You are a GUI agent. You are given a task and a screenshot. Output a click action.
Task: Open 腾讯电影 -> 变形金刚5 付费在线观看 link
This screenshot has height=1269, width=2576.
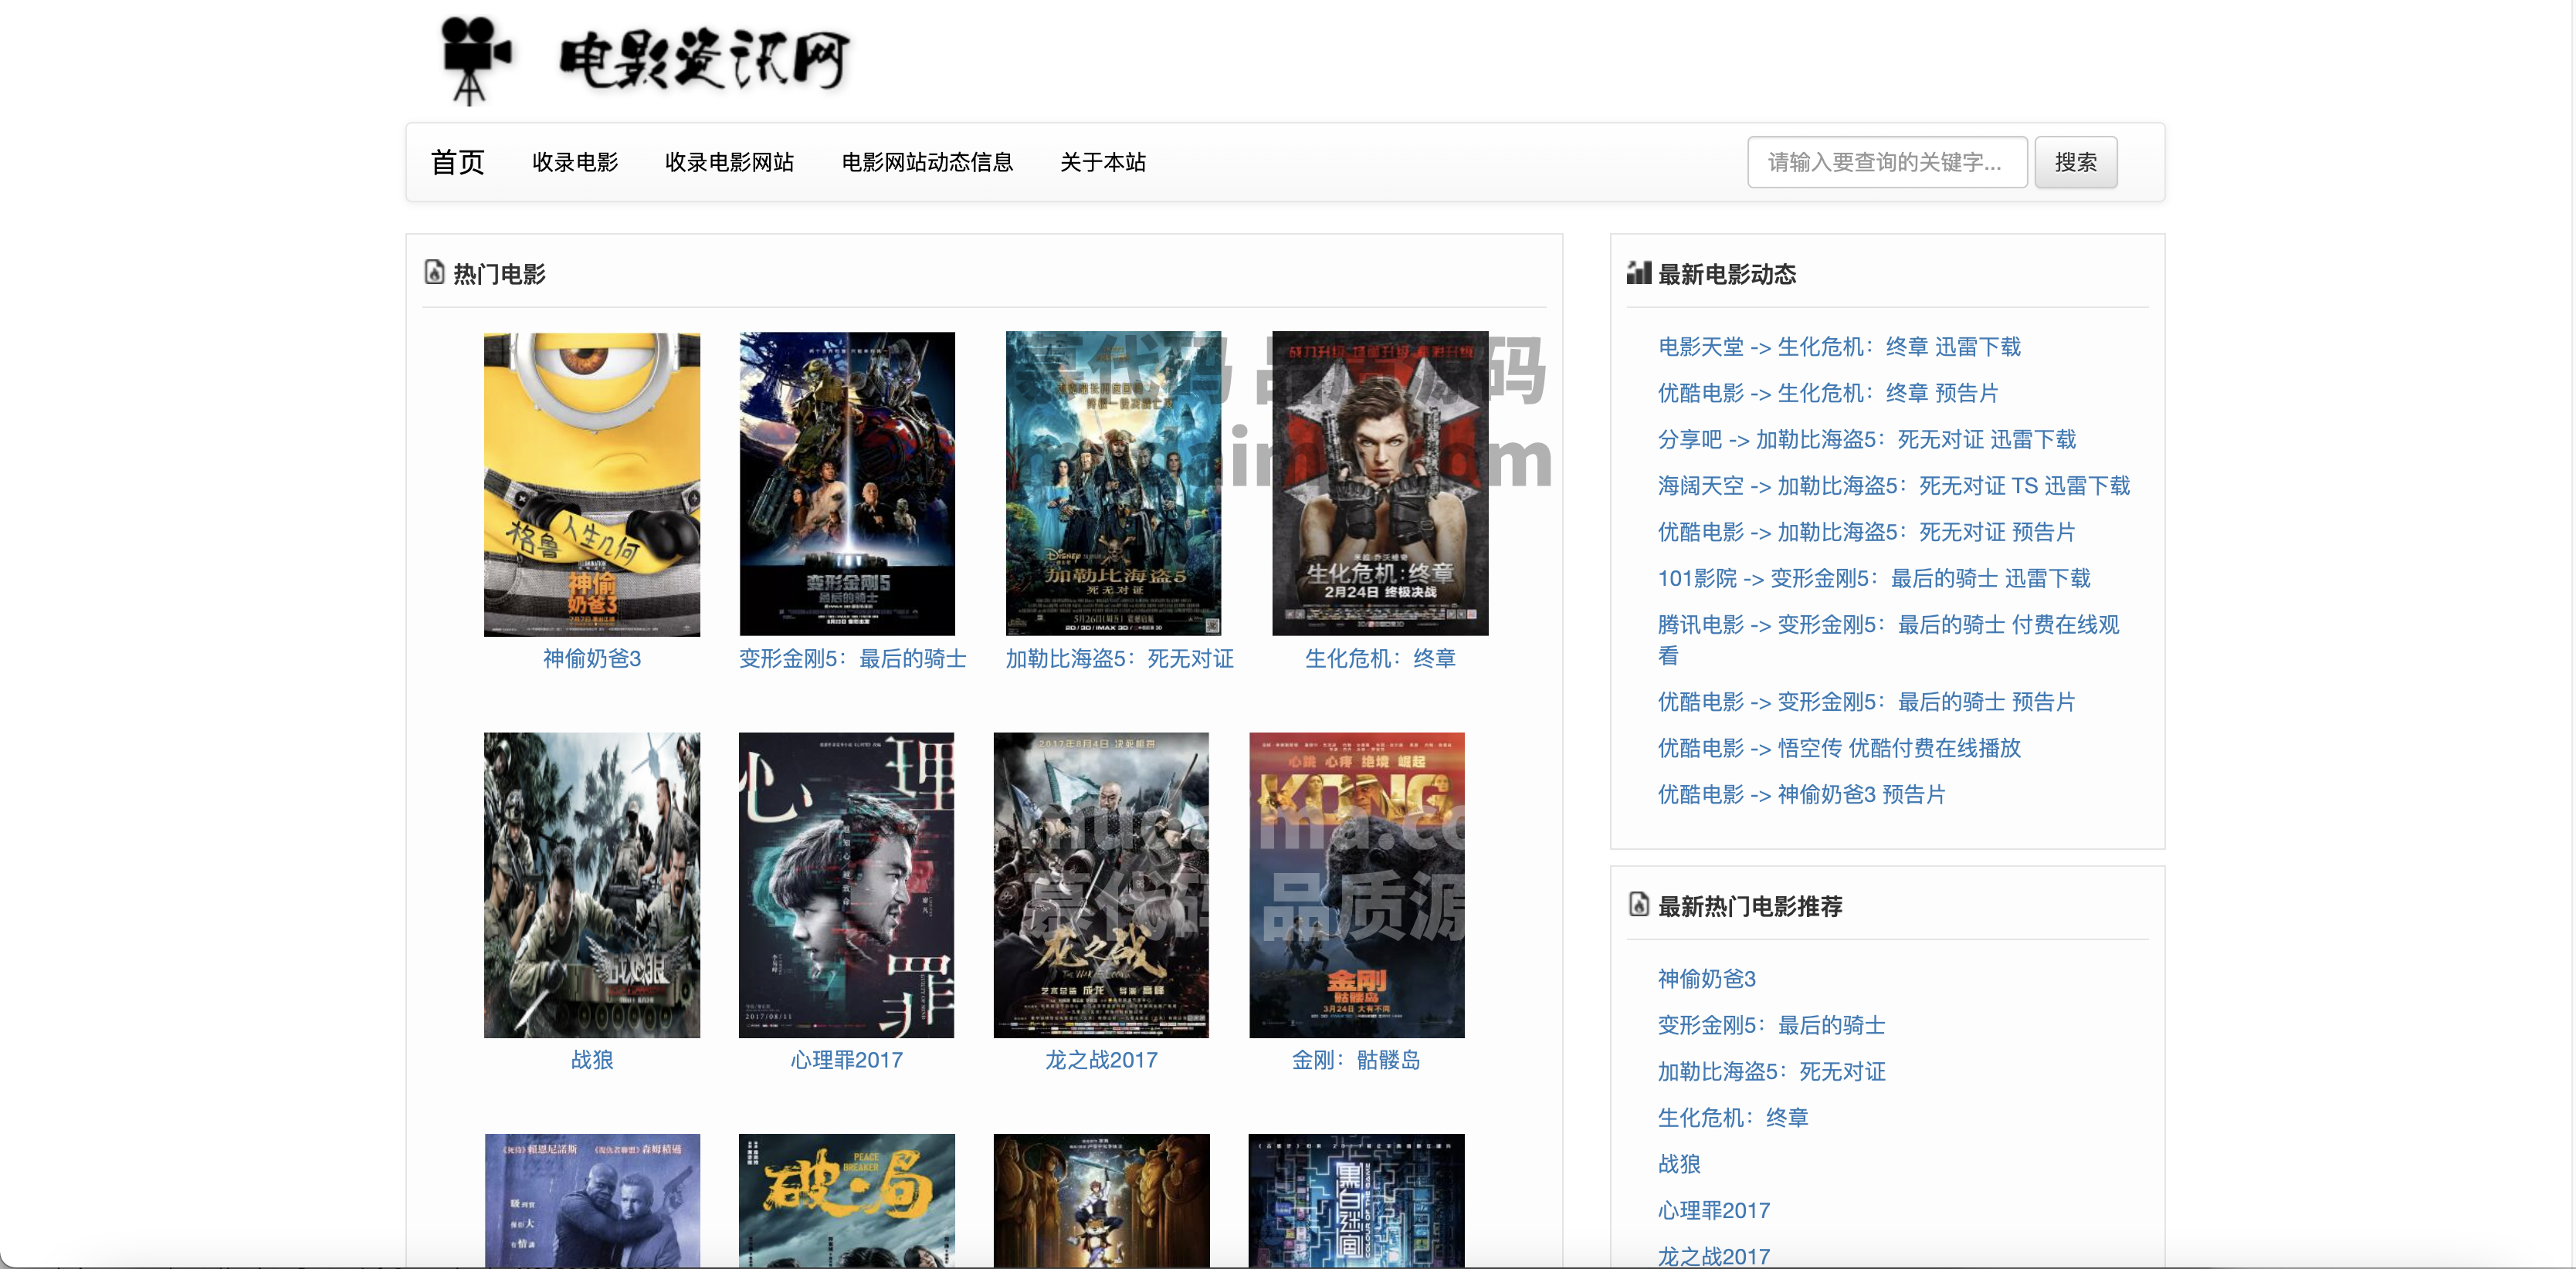click(x=1888, y=640)
